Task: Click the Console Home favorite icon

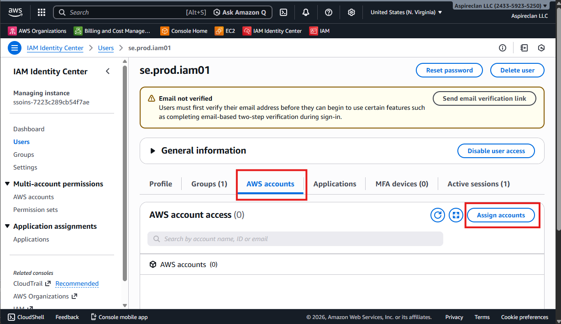Action: [165, 31]
